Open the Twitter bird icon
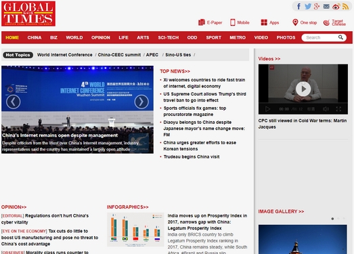The height and width of the screenshot is (254, 354). click(308, 6)
